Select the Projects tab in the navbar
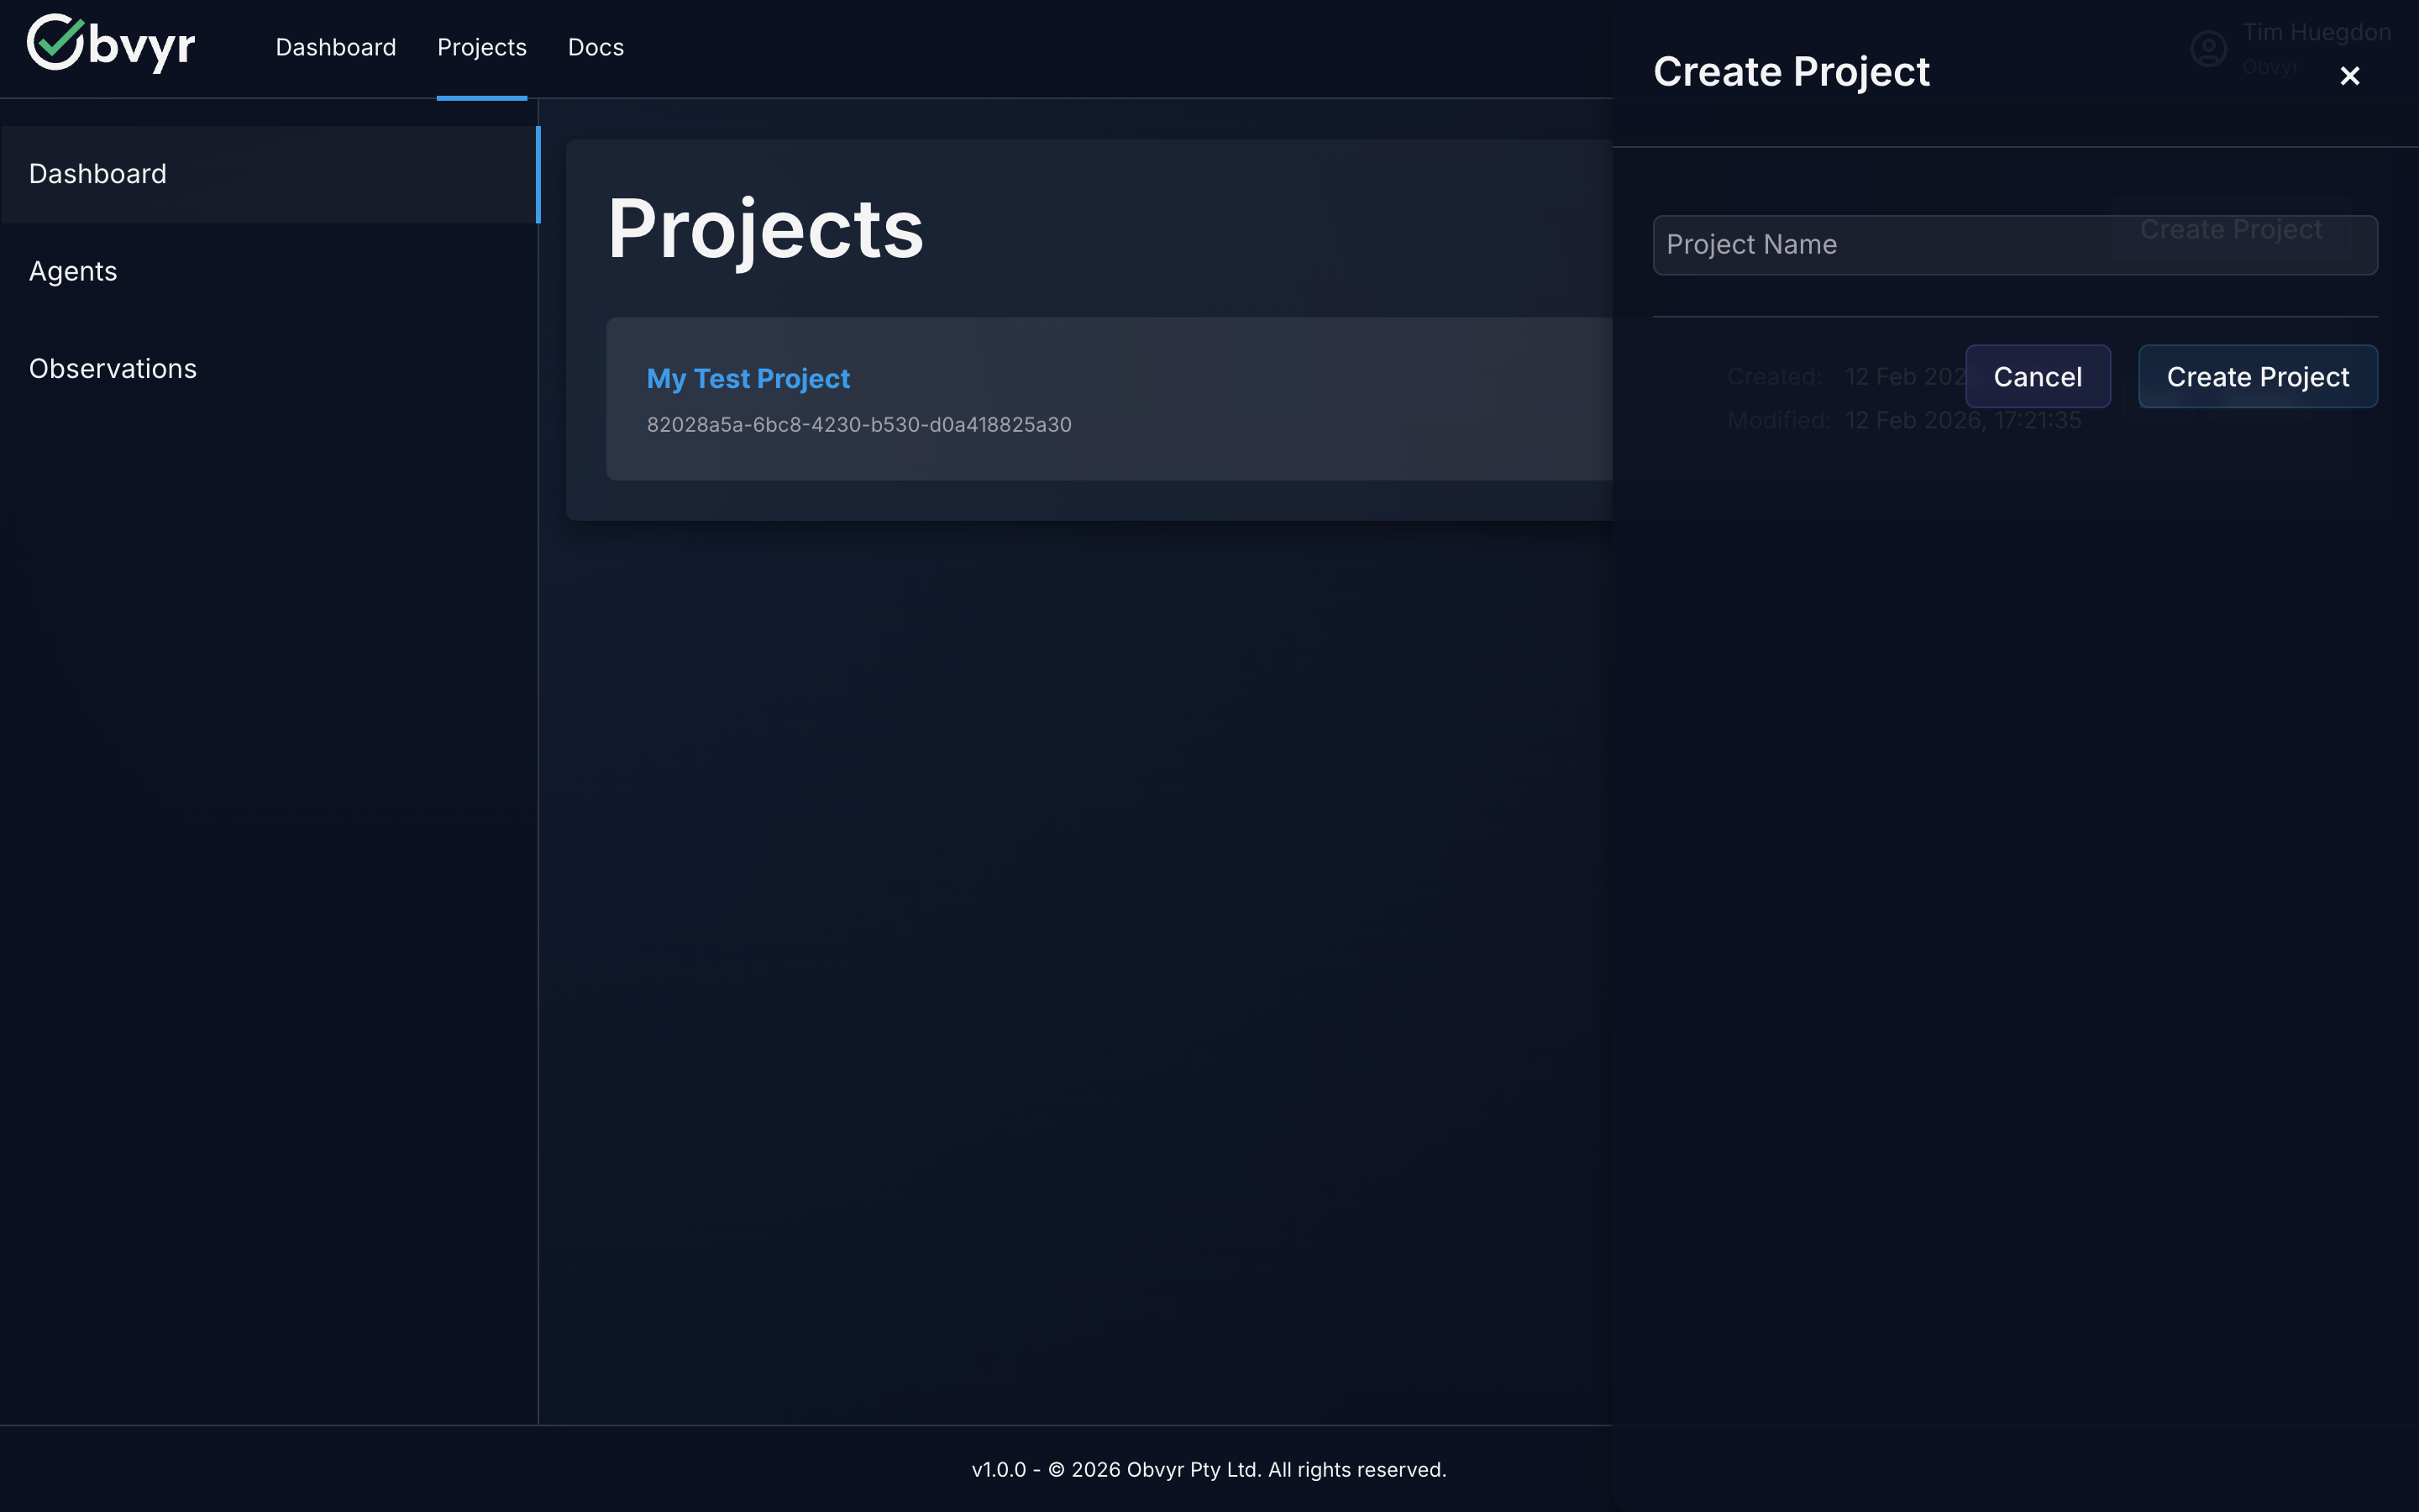 (x=480, y=47)
